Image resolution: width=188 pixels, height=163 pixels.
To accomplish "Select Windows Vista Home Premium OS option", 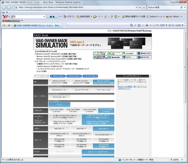I will tap(103, 82).
